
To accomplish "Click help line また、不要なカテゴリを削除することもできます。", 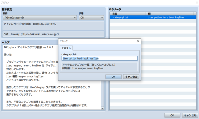I will 34,102.
